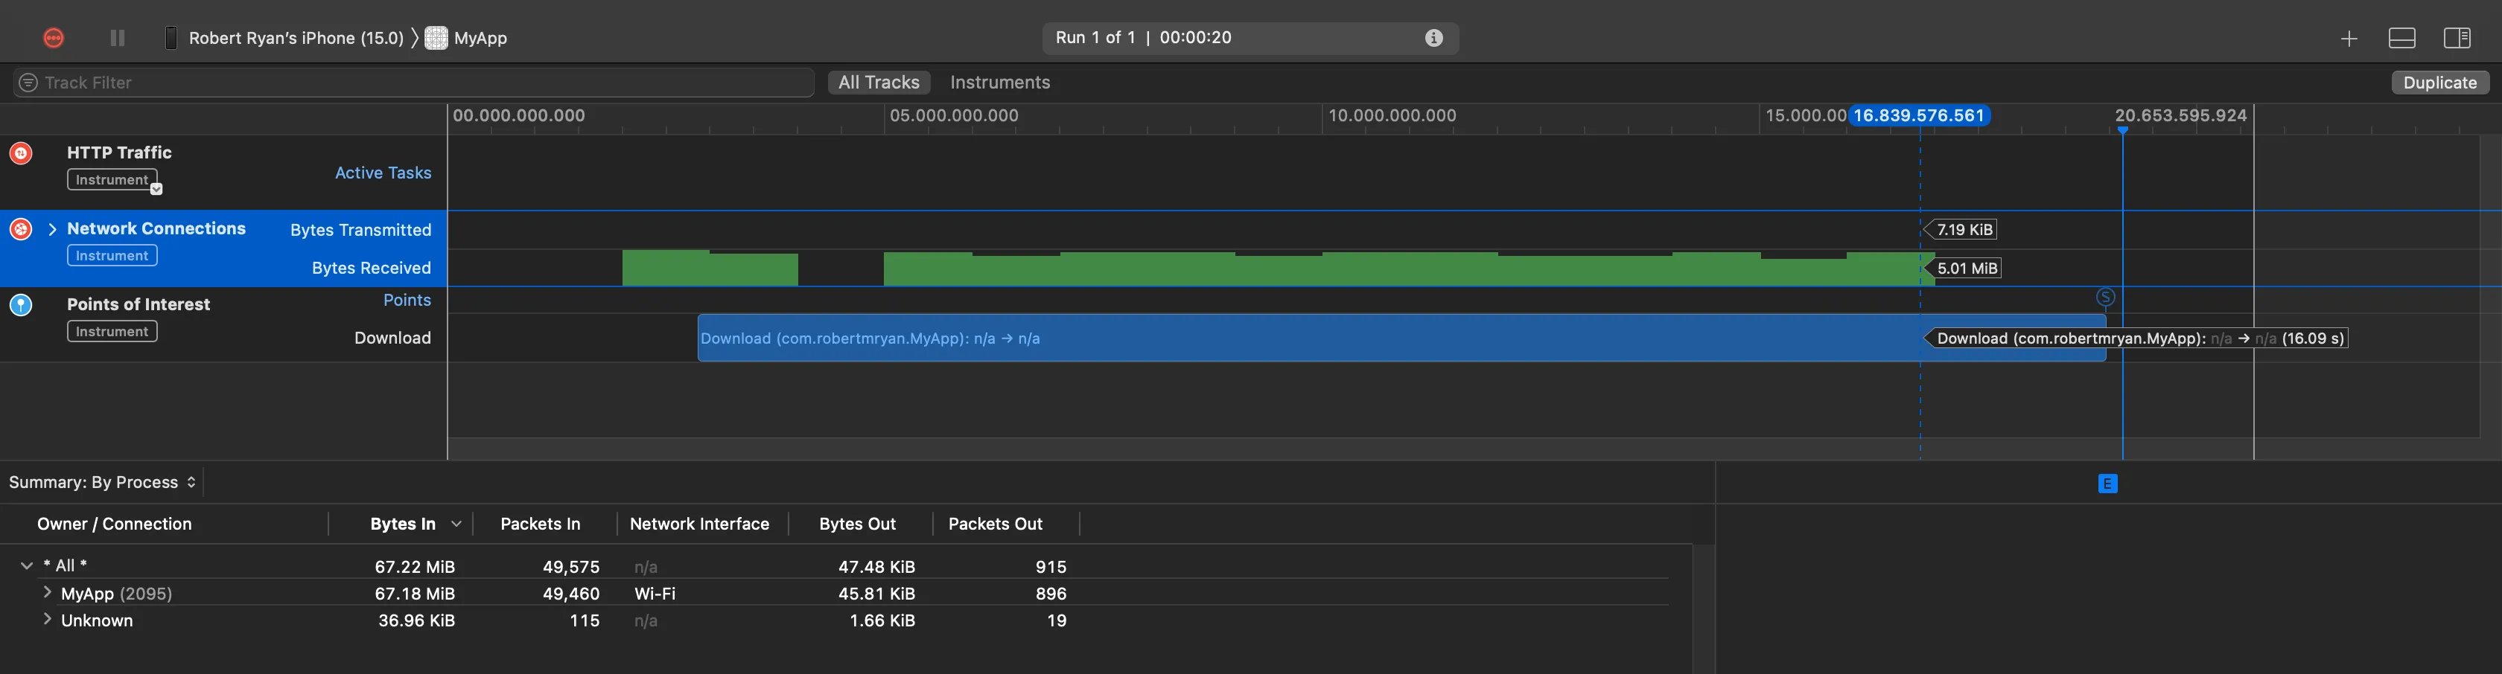The width and height of the screenshot is (2502, 674).
Task: Pause the recording
Action: tap(118, 38)
